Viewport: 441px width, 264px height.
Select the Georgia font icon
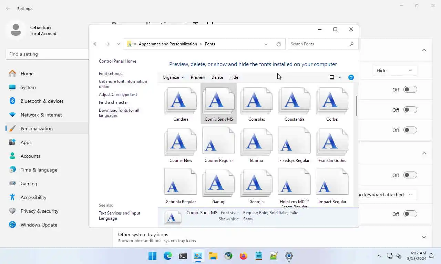point(256,183)
